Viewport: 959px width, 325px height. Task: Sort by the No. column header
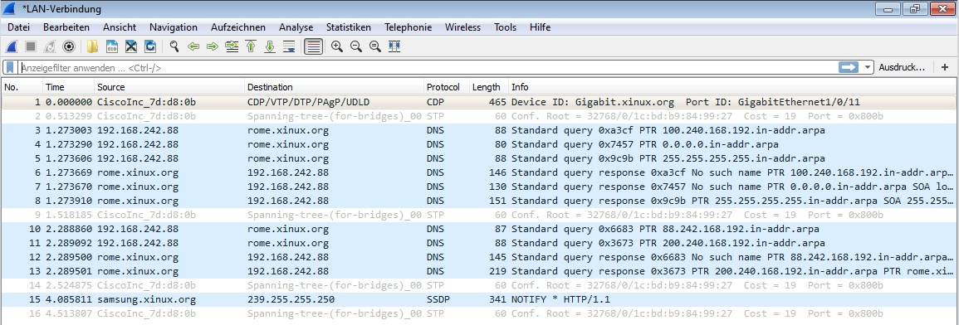[x=22, y=87]
